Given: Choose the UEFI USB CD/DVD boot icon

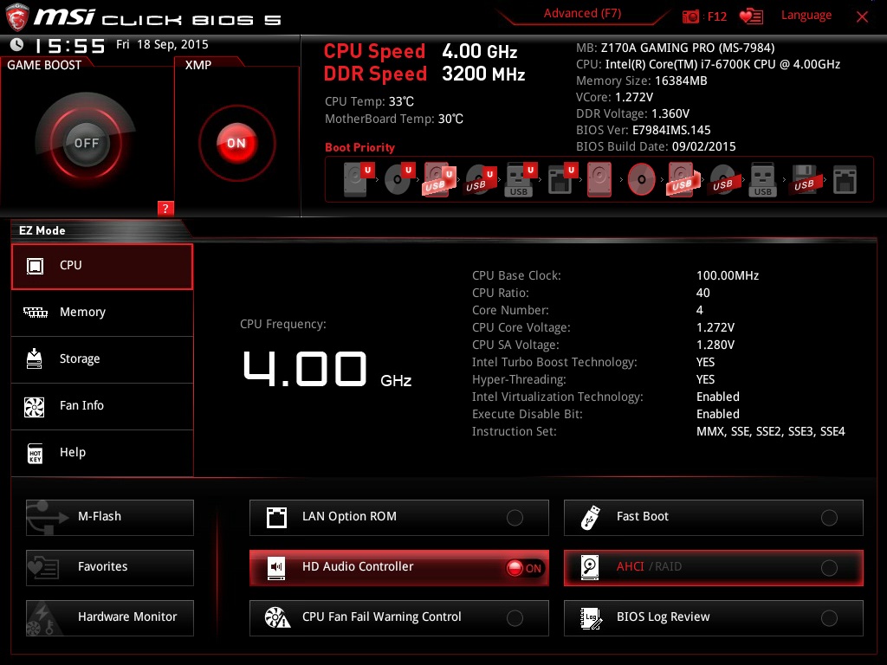Looking at the screenshot, I should click(x=480, y=179).
